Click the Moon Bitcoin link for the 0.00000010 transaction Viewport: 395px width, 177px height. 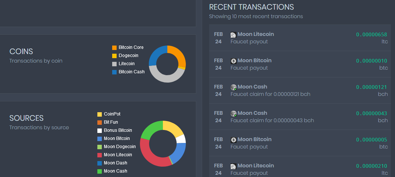click(x=254, y=60)
